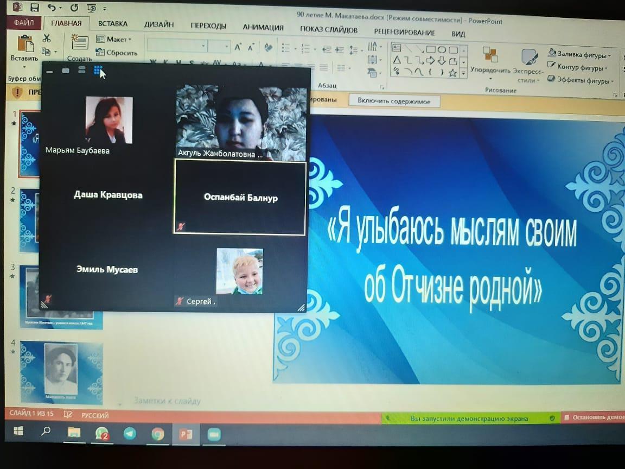Switch Zoom panel to gallery grid view
The width and height of the screenshot is (625, 469).
point(98,70)
